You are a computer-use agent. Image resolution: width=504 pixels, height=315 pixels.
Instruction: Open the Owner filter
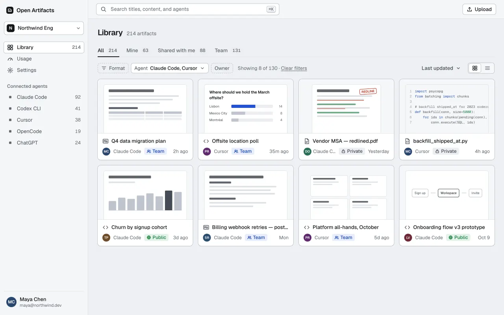[222, 68]
